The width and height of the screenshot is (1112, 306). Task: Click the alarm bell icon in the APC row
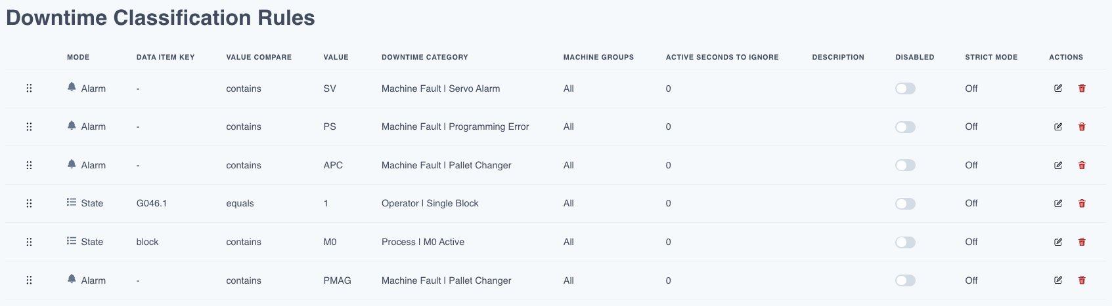[x=72, y=164]
